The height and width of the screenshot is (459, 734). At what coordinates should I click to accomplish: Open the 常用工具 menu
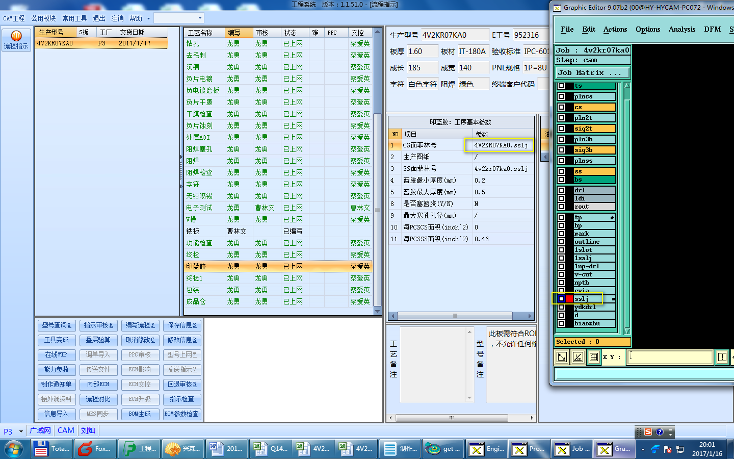click(x=74, y=18)
